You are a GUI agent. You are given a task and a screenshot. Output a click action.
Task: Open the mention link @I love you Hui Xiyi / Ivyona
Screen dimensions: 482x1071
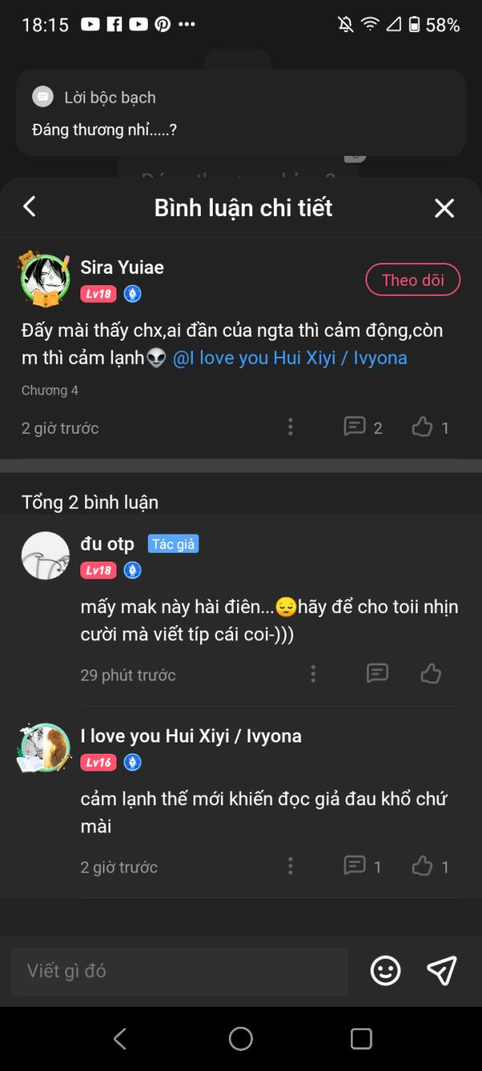(290, 358)
